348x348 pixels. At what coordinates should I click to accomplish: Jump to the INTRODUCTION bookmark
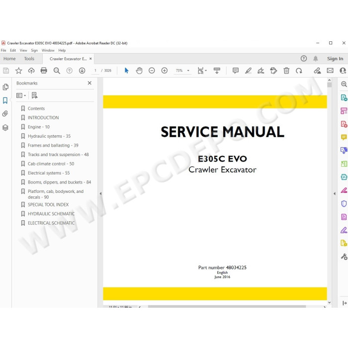click(x=43, y=118)
